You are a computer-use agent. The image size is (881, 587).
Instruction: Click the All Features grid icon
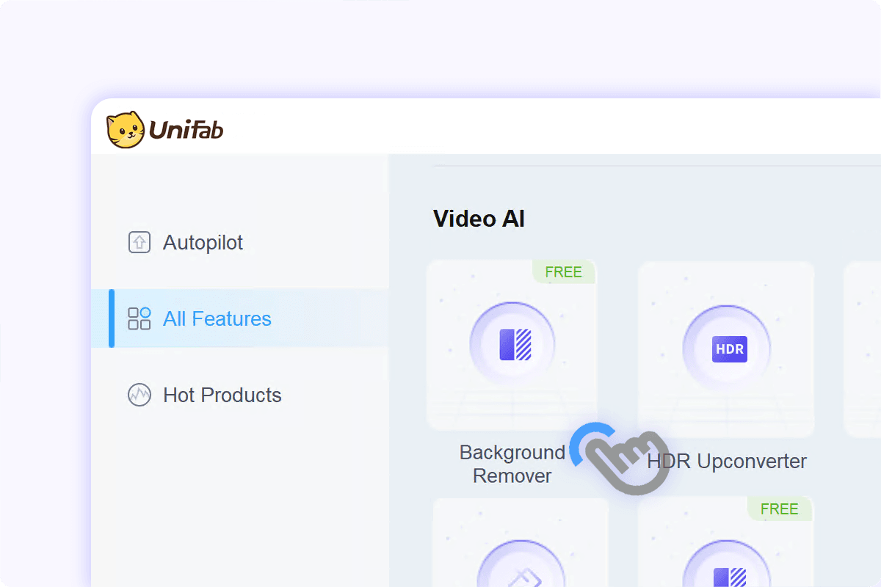click(x=139, y=318)
